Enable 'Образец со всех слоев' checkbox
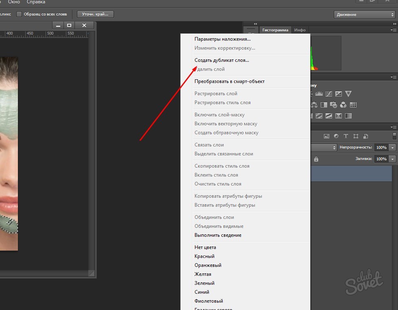Viewport: 398px width, 310px height. (19, 15)
